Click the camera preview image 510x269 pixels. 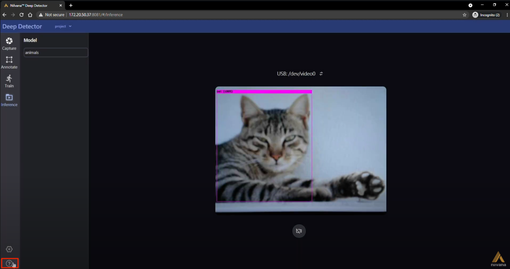[x=300, y=149]
